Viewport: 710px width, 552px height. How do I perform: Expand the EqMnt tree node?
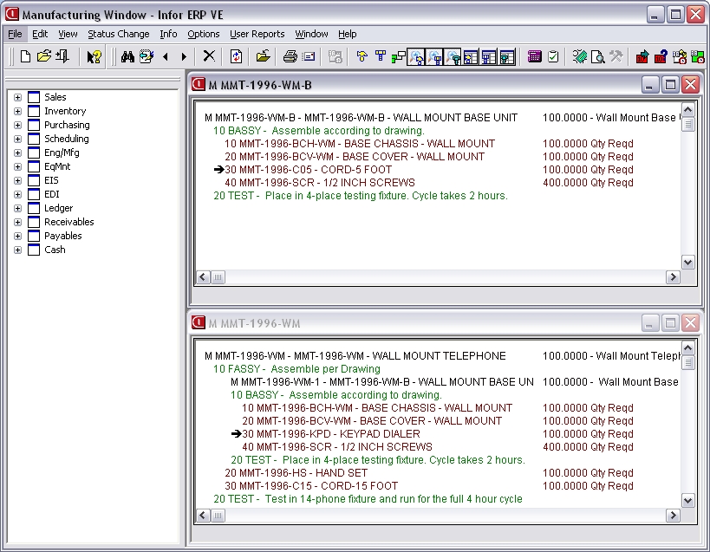click(x=17, y=166)
